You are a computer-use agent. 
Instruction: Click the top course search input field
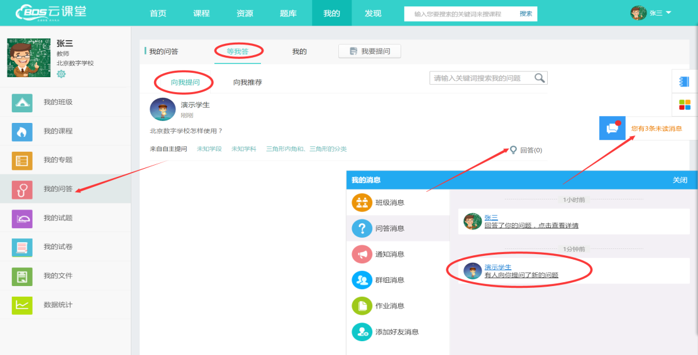coord(460,14)
